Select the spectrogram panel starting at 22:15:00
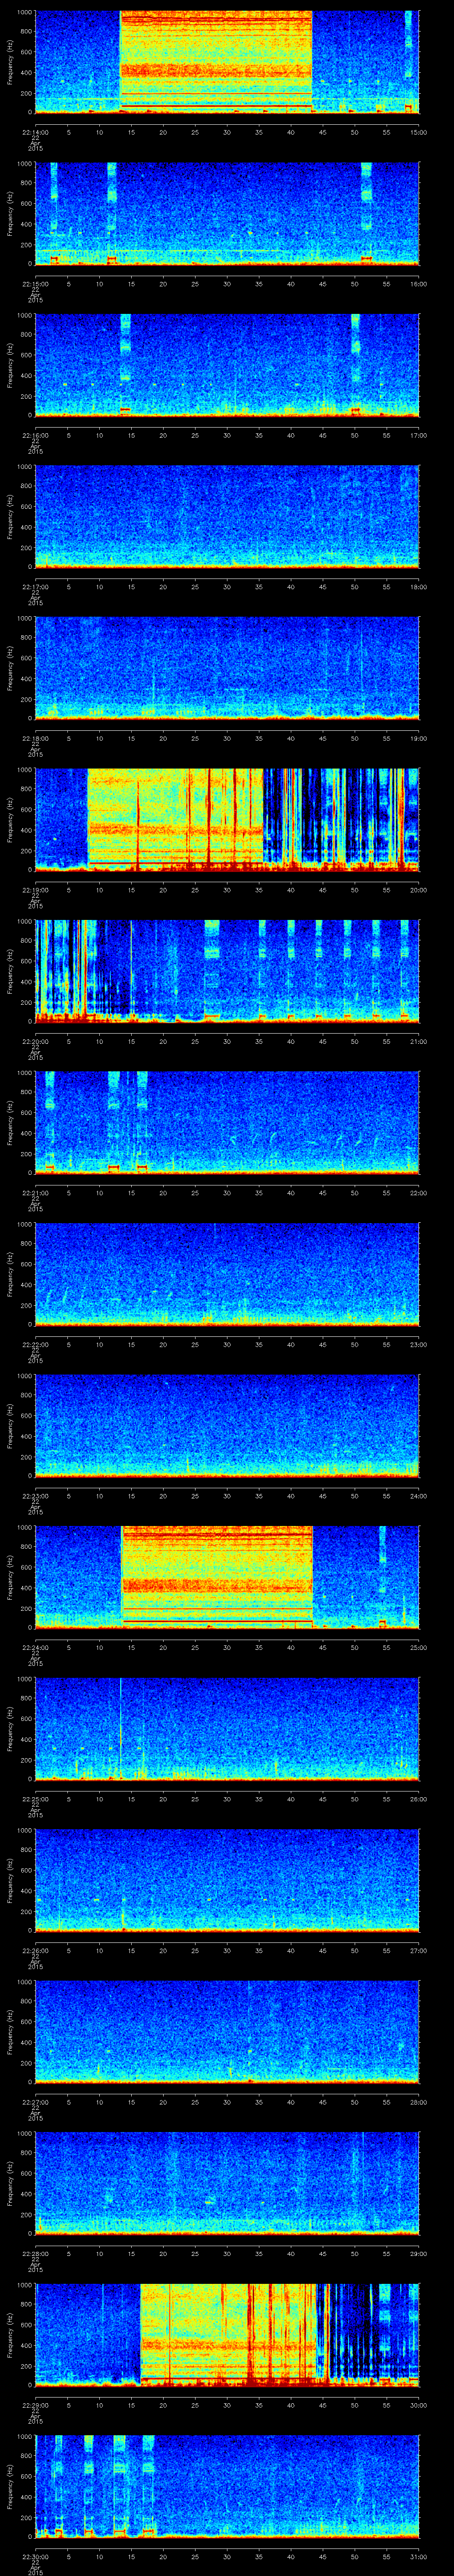Image resolution: width=454 pixels, height=2576 pixels. [x=227, y=214]
